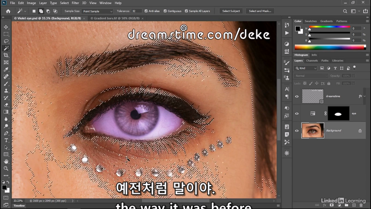Select the Zoom tool

(6, 168)
